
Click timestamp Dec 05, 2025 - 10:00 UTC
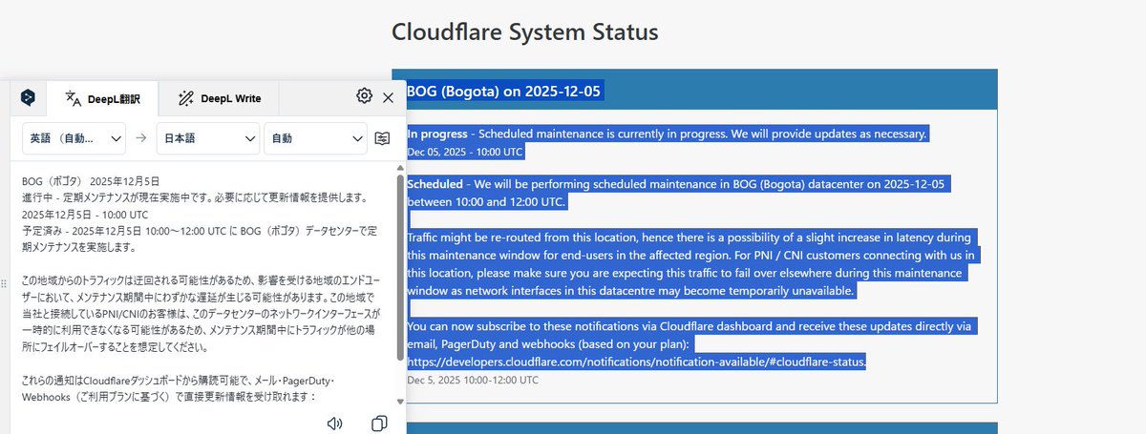coord(465,152)
